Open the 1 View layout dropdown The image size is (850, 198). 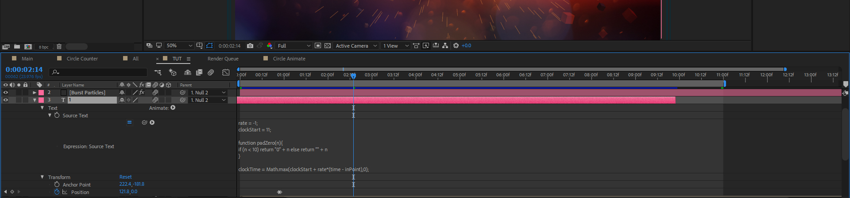tap(395, 45)
